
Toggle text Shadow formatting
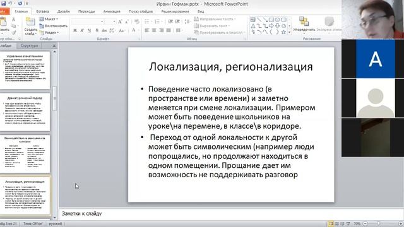(x=97, y=30)
